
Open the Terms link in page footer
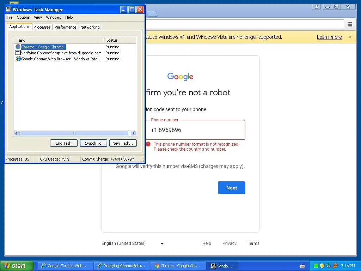click(253, 243)
